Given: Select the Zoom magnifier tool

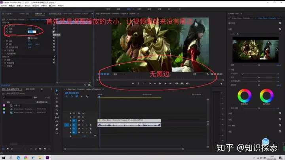Looking at the screenshot, I should (57, 133).
